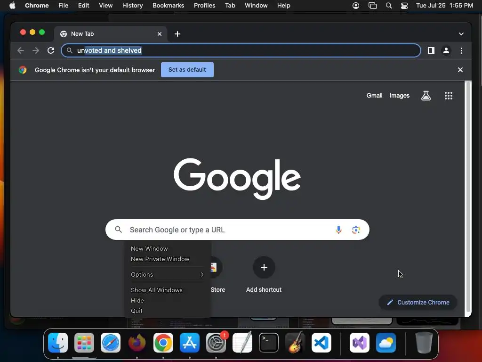Open the Apple menu
The width and height of the screenshot is (482, 362).
(x=12, y=6)
